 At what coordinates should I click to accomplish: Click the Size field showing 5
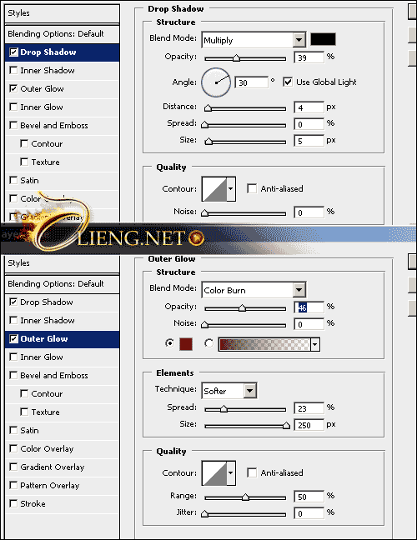[x=309, y=141]
